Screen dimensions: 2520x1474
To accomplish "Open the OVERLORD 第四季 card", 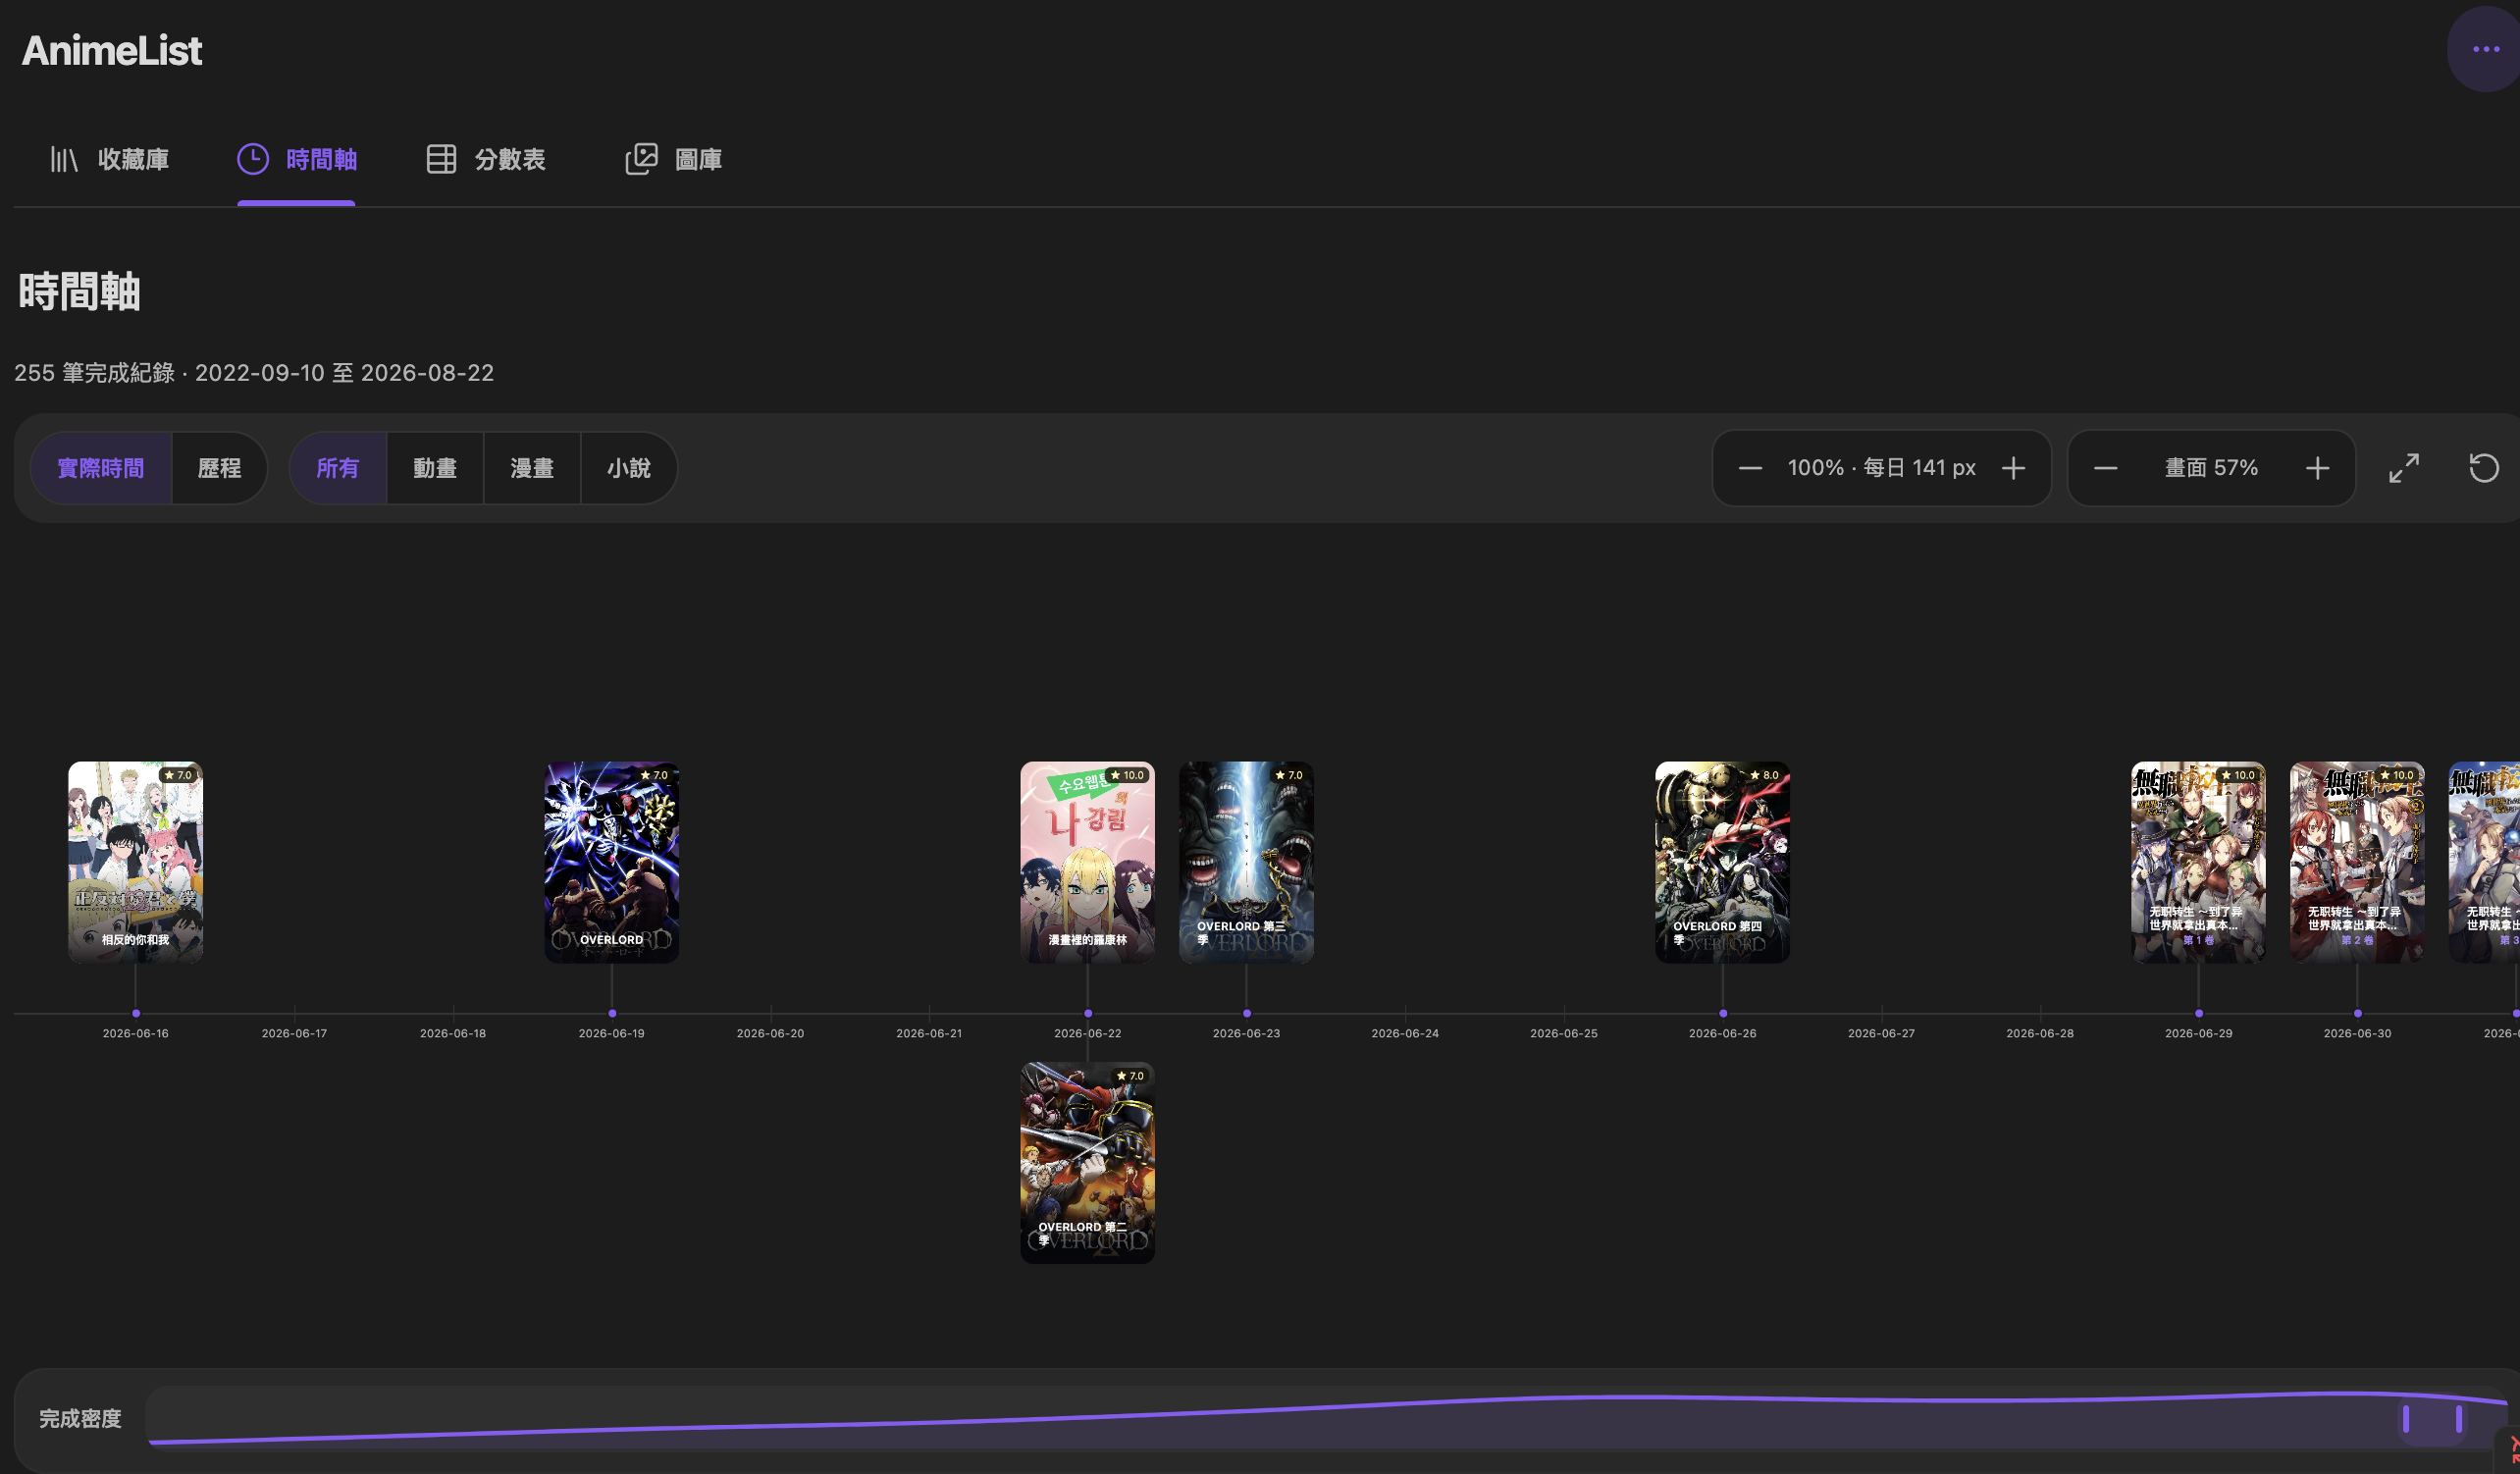I will pyautogui.click(x=1722, y=862).
